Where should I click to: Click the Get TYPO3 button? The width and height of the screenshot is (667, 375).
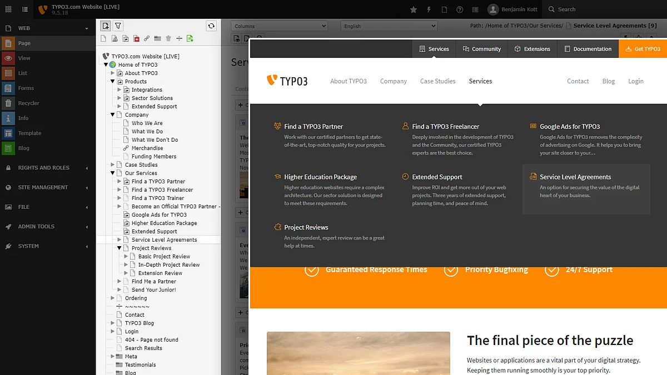coord(643,49)
